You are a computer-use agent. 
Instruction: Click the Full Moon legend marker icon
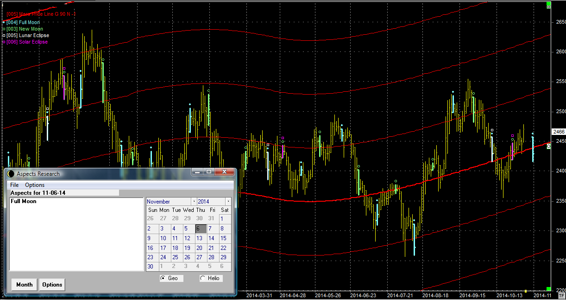coord(4,22)
